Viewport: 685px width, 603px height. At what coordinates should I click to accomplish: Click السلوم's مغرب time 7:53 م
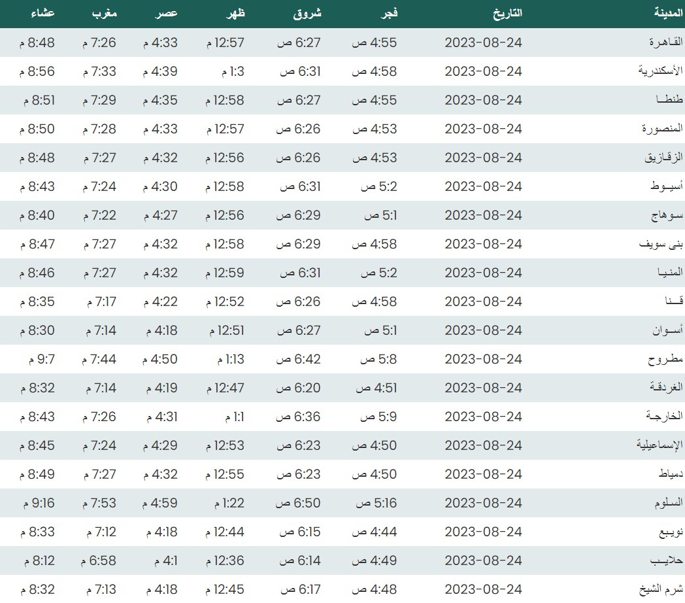[x=99, y=503]
